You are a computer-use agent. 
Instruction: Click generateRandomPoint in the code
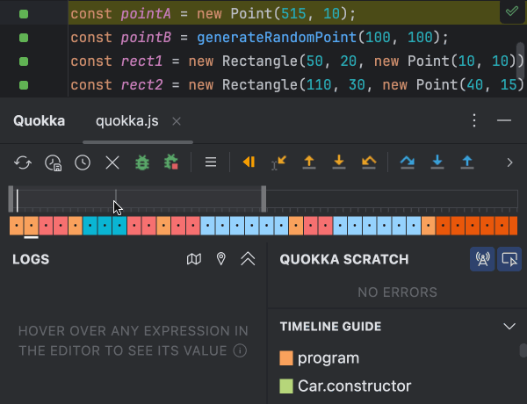277,37
